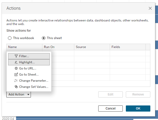Click the highlighter icon beside Highlight
Image resolution: width=158 pixels, height=120 pixels.
point(16,62)
